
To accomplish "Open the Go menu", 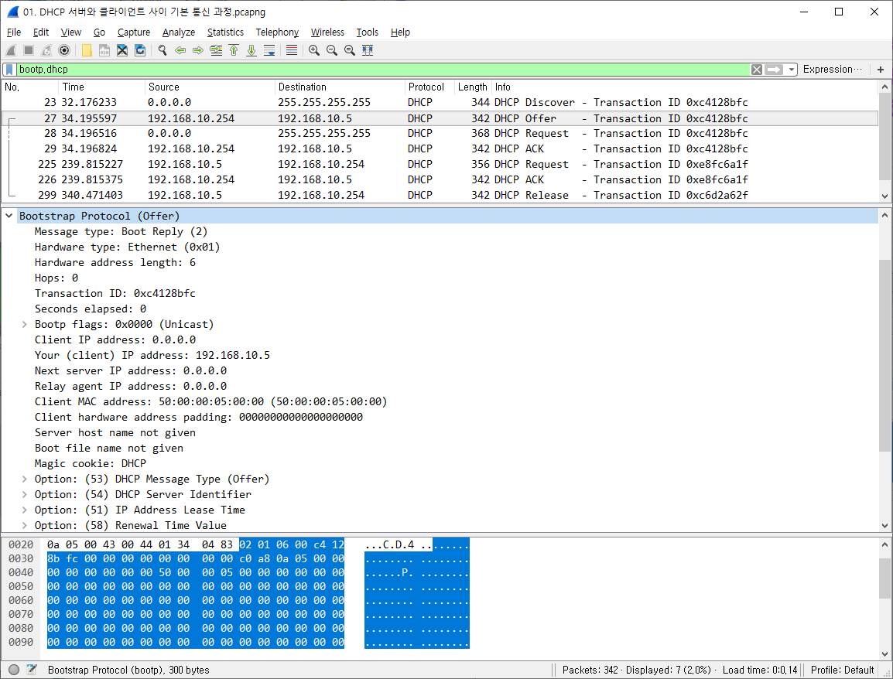I will [x=99, y=32].
